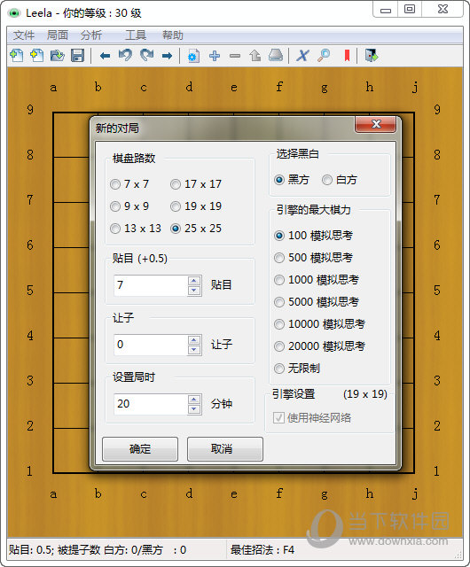Image resolution: width=470 pixels, height=567 pixels.
Task: Open the 局面 menu
Action: (58, 35)
